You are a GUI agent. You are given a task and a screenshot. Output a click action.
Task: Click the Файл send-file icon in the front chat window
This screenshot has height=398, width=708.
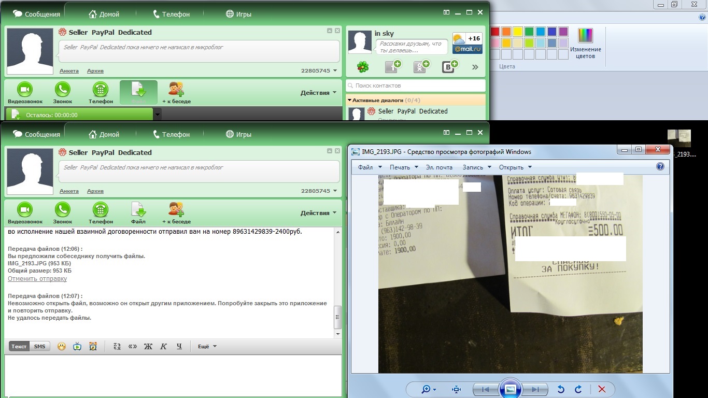(138, 213)
